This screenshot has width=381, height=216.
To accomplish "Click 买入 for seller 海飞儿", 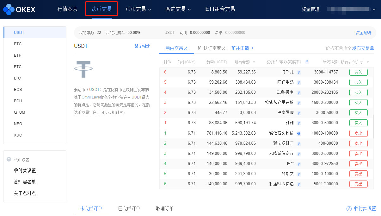I will click(x=358, y=72).
